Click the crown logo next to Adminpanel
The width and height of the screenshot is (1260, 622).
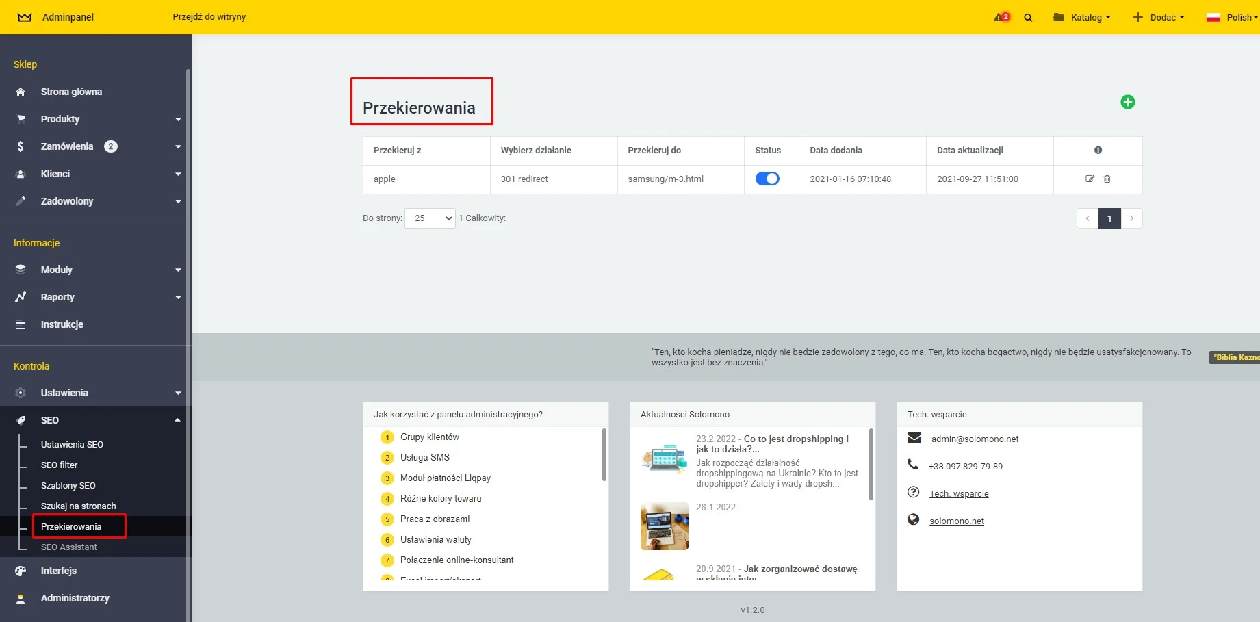tap(25, 17)
